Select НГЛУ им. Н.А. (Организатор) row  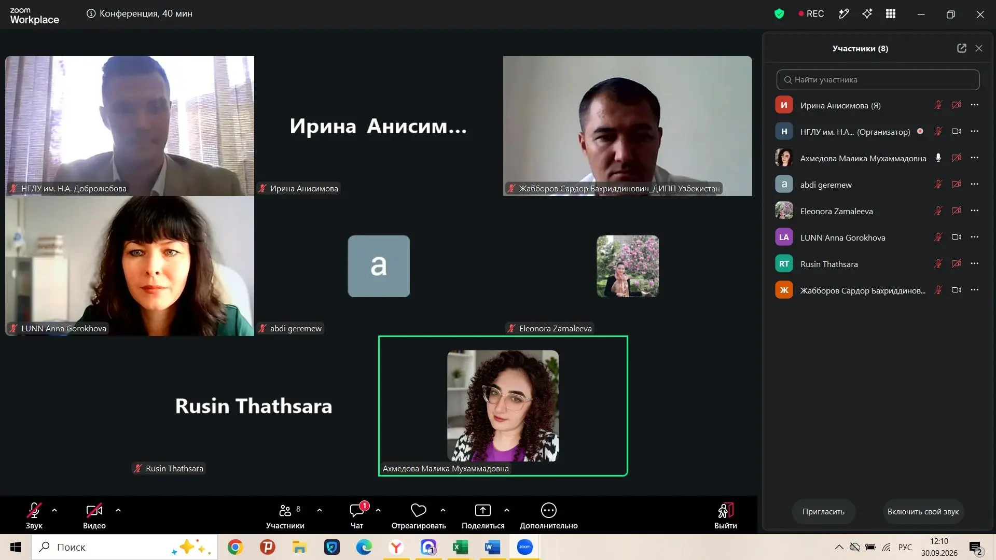click(x=878, y=132)
